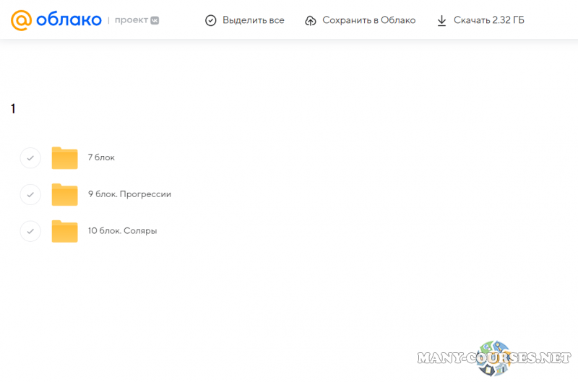Click the "7 блок" folder name
Viewport: 578px width, 382px height.
(x=101, y=157)
